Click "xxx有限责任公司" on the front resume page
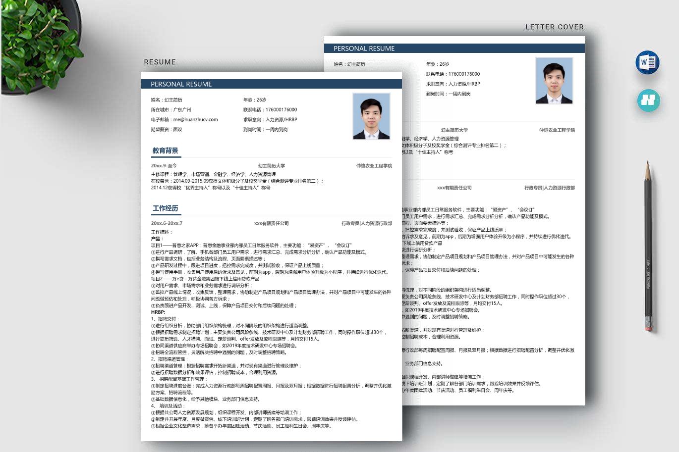The width and height of the screenshot is (679, 452). point(272,224)
